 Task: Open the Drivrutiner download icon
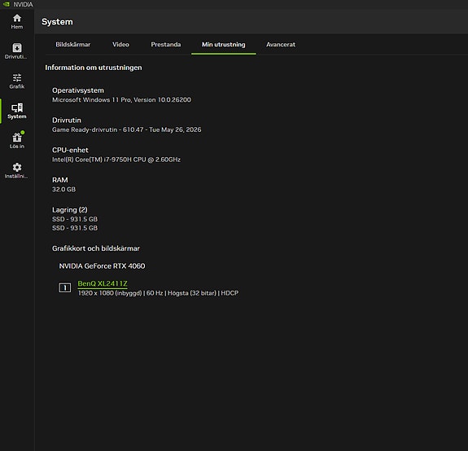[17, 48]
